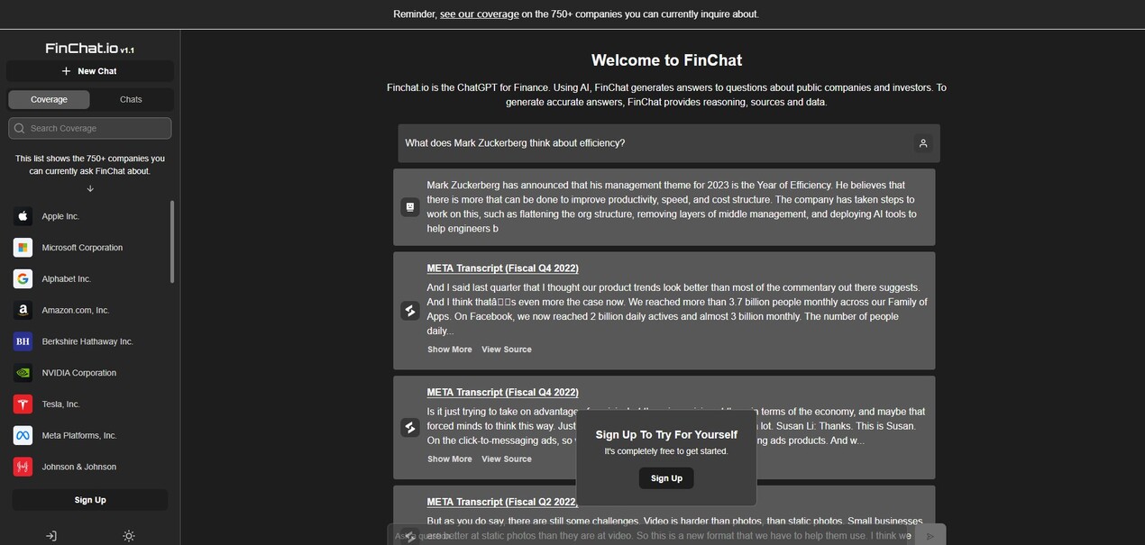The image size is (1145, 545).
Task: Select the Berkshire Hathaway BH icon
Action: tap(22, 341)
